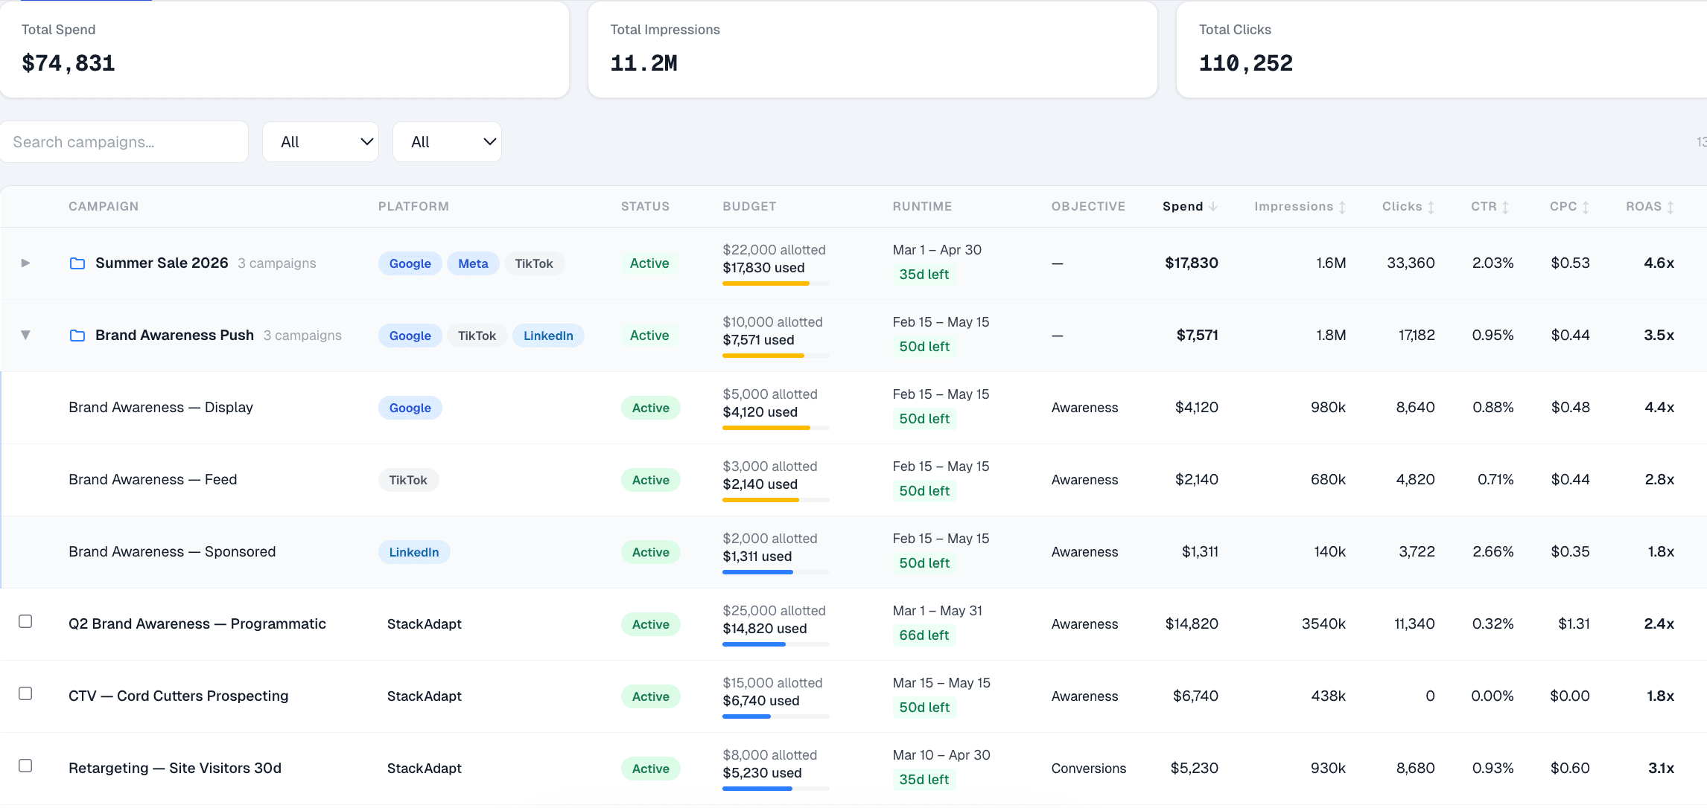
Task: Expand the Summer Sale 2026 campaign group
Action: coord(25,263)
